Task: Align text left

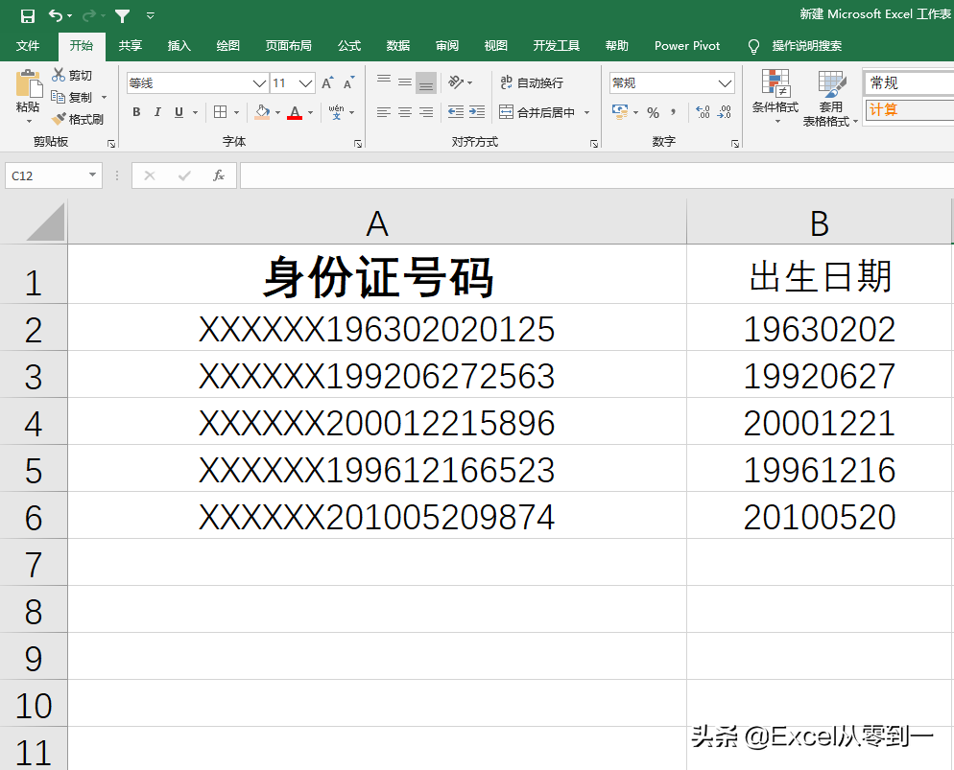Action: coord(384,112)
